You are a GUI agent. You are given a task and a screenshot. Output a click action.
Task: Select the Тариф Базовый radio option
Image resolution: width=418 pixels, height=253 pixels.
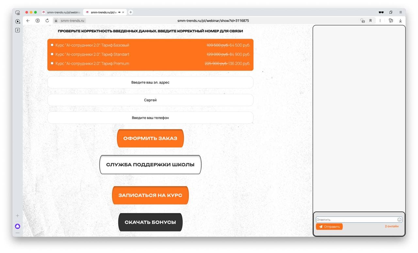[x=52, y=45]
